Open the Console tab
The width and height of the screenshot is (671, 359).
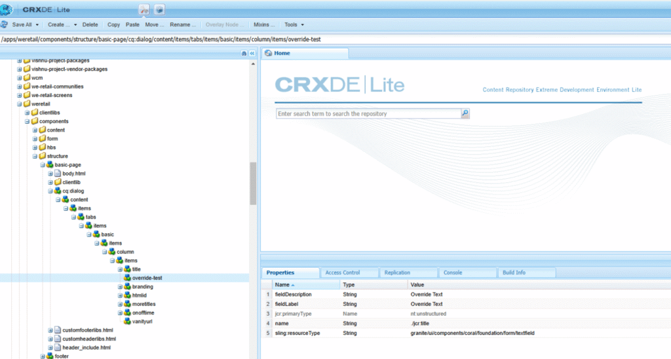tap(467, 273)
